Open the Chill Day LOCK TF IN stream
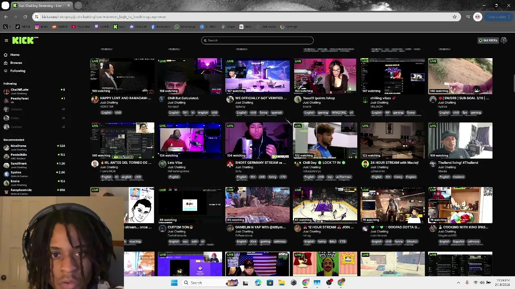 tap(325, 140)
